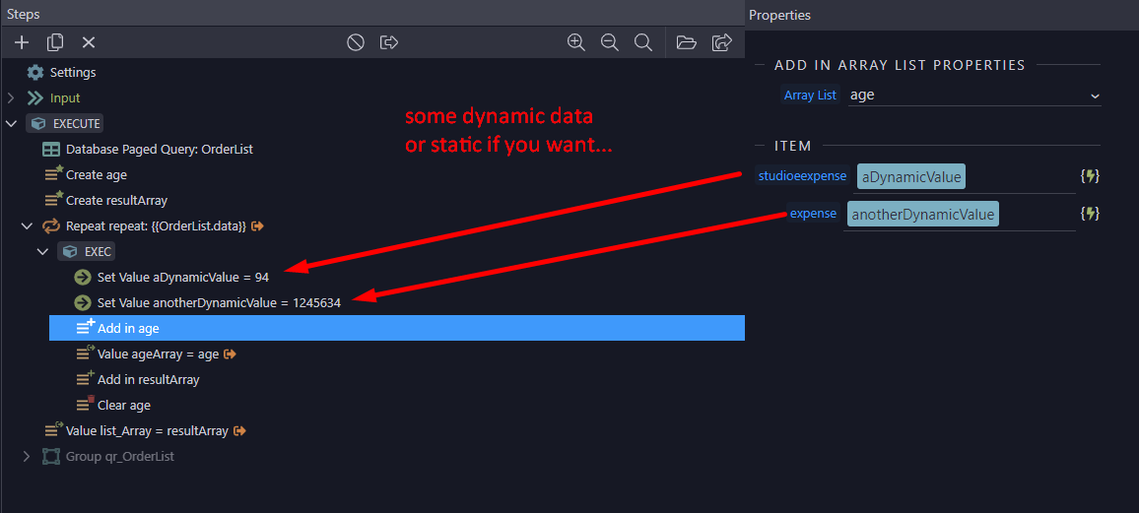Click the disable step circle-slash icon
1139x513 pixels.
point(356,42)
